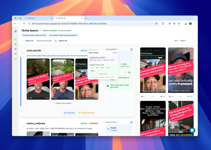Click Export All button

point(61,41)
